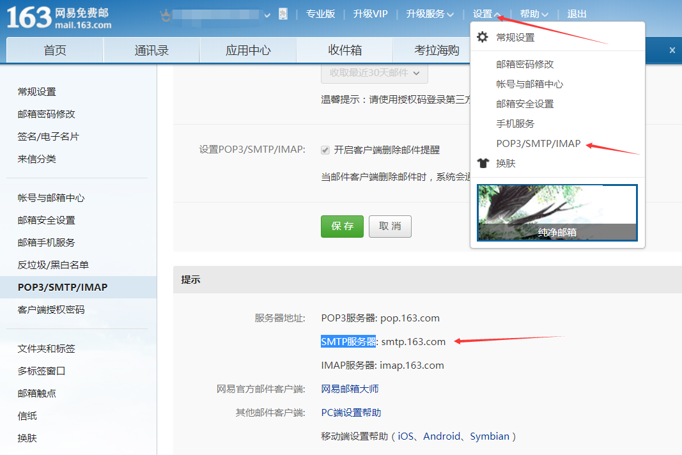Select 来信分类 in the sidebar

(x=37, y=158)
